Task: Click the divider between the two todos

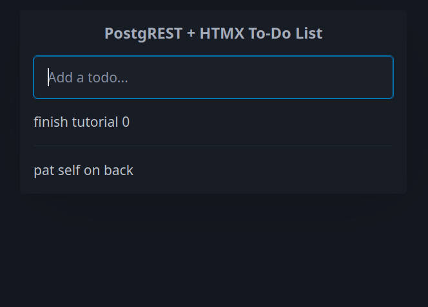Action: pos(213,146)
